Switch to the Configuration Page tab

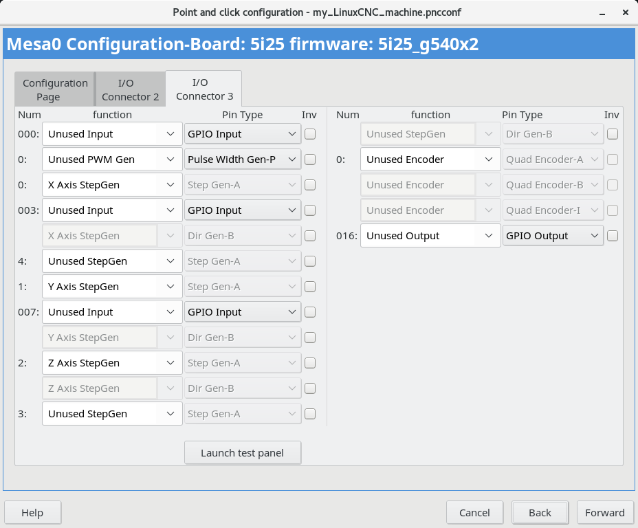coord(54,89)
